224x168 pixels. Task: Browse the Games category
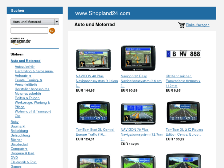tap(16, 166)
